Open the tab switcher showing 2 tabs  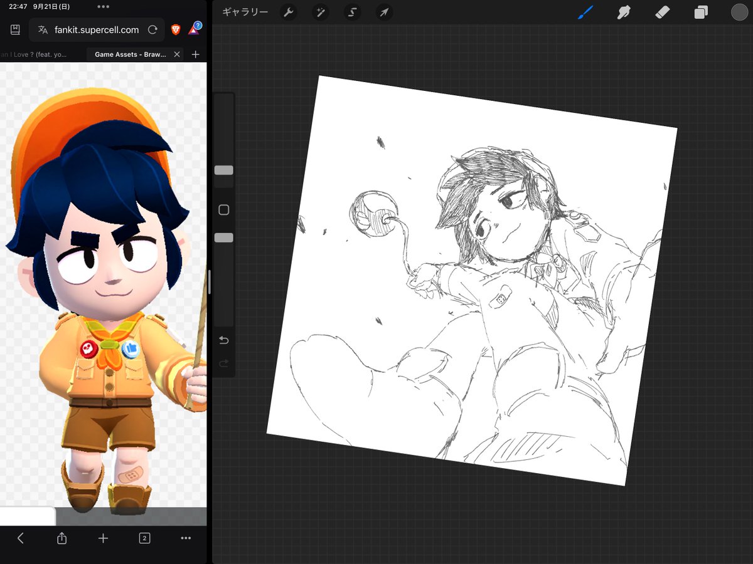pyautogui.click(x=144, y=538)
